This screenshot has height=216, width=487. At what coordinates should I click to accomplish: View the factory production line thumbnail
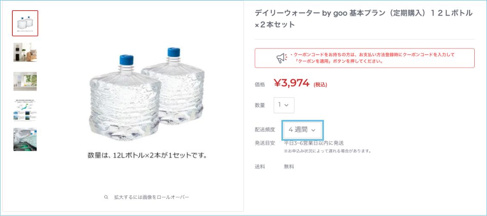[x=25, y=139]
